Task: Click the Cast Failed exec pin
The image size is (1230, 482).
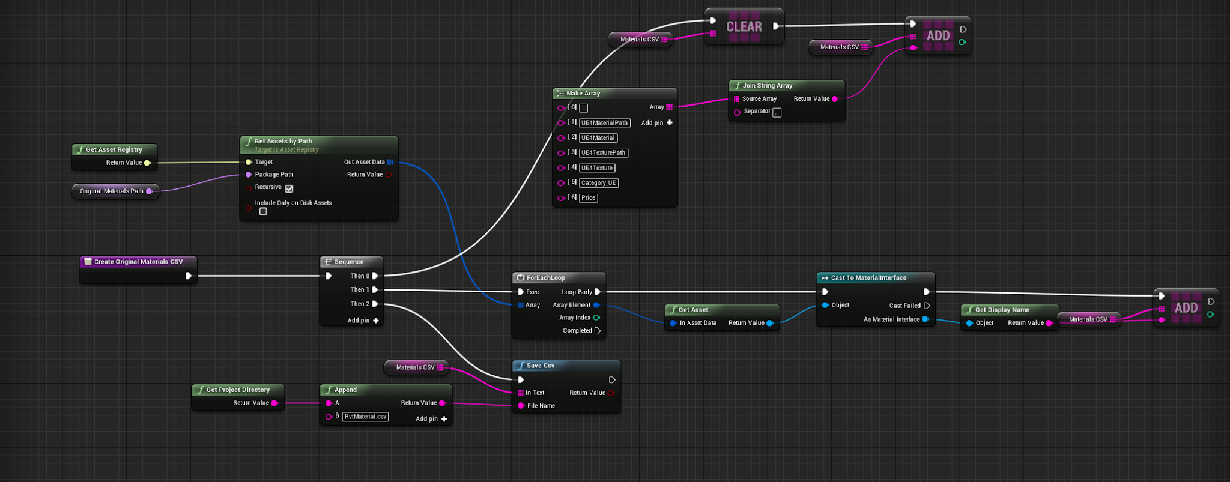Action: tap(927, 306)
